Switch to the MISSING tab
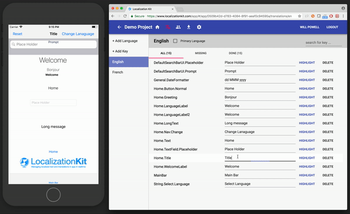 tap(201, 53)
